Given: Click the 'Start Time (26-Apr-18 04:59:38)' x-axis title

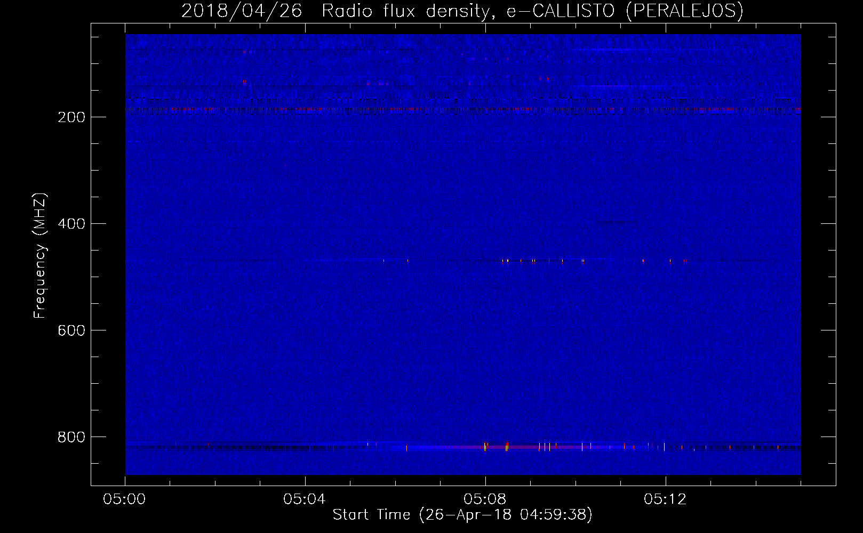Looking at the screenshot, I should tap(462, 515).
